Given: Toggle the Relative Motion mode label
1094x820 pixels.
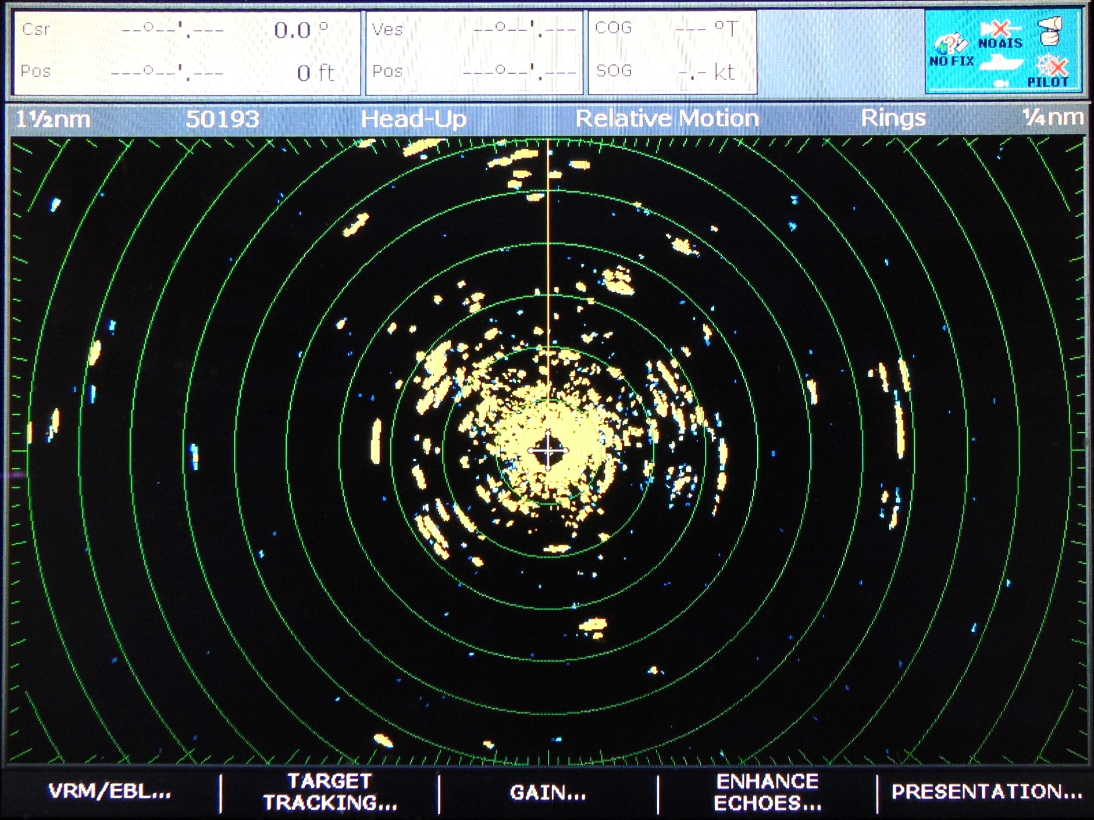Looking at the screenshot, I should [667, 119].
